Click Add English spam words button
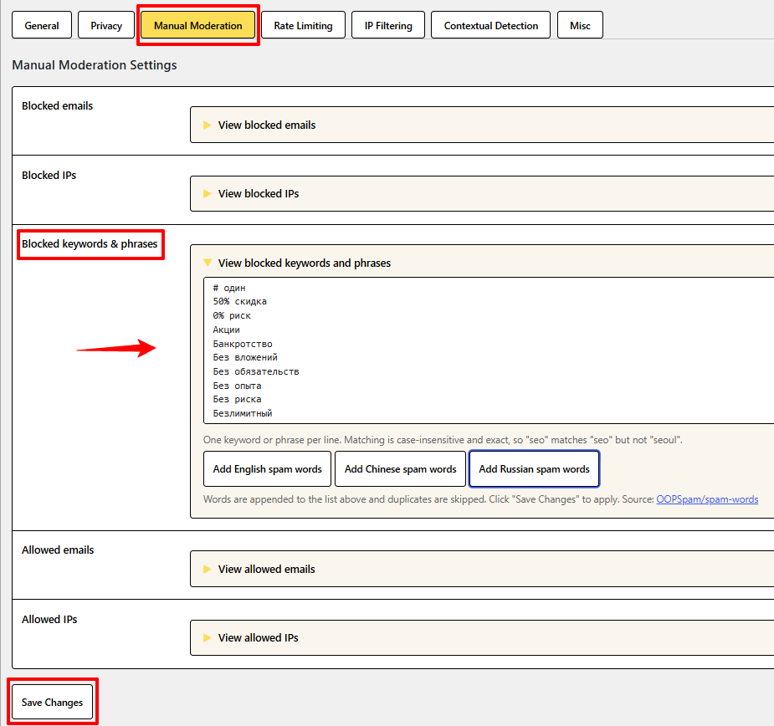The image size is (774, 726). point(267,469)
